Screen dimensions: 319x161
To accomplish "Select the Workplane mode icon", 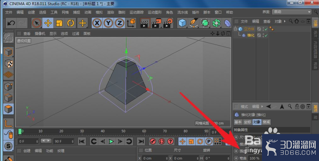I will coord(8,75).
